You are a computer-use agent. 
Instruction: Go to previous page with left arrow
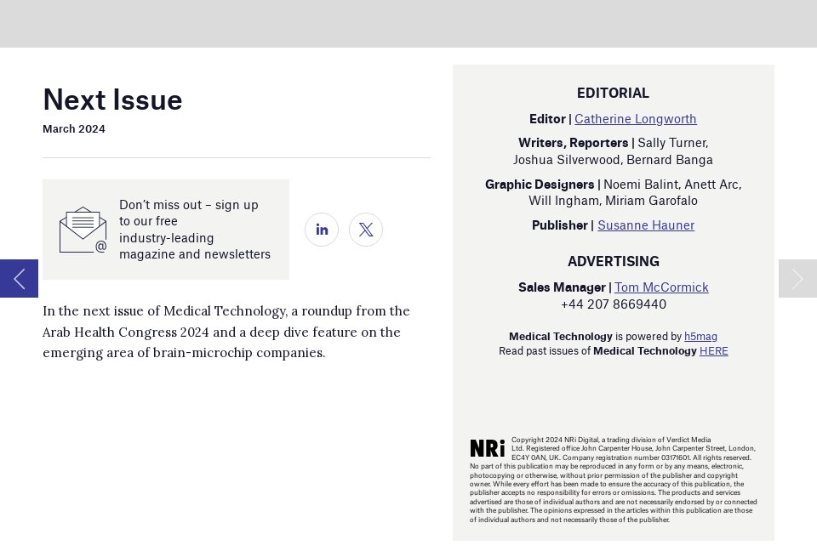click(19, 278)
